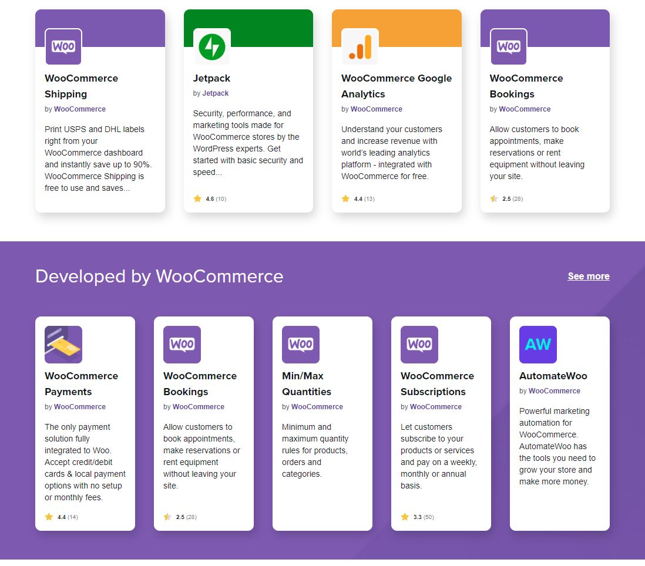Click the star icon on WooCommerce Subscriptions card
The height and width of the screenshot is (566, 645).
tap(405, 517)
